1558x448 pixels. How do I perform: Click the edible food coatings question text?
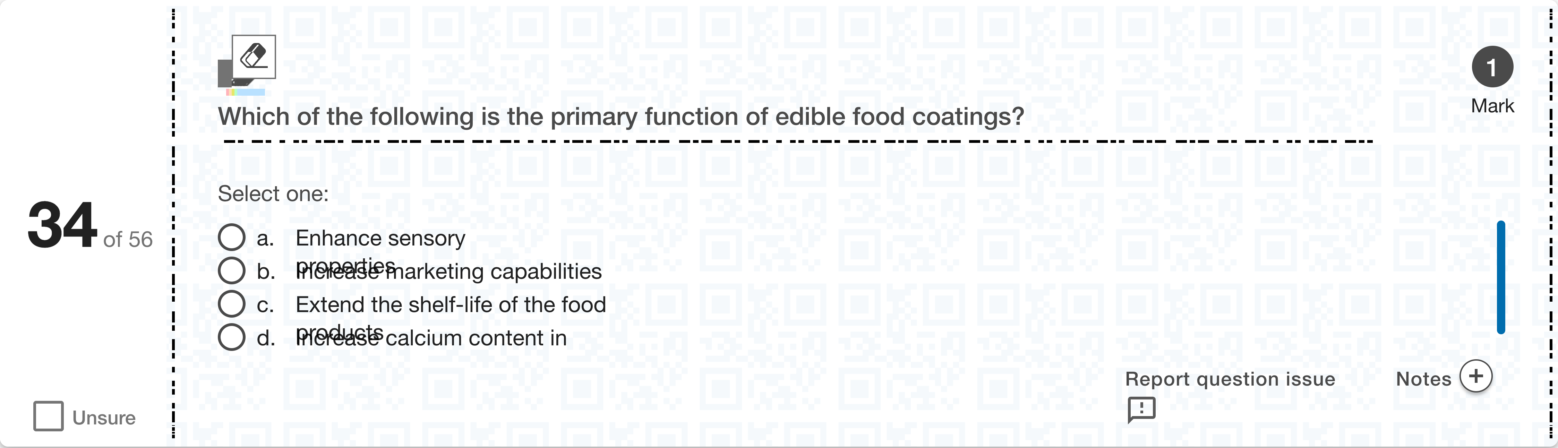coord(620,117)
